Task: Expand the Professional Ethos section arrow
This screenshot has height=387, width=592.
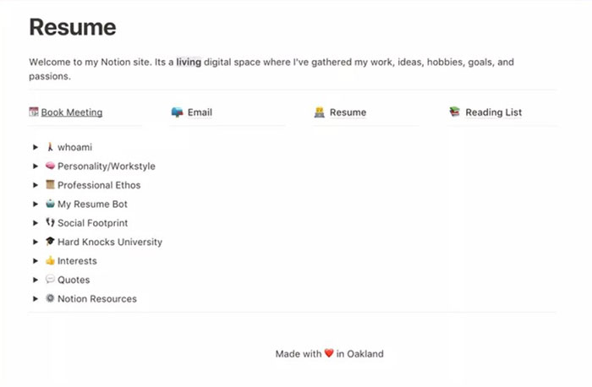Action: (x=36, y=186)
